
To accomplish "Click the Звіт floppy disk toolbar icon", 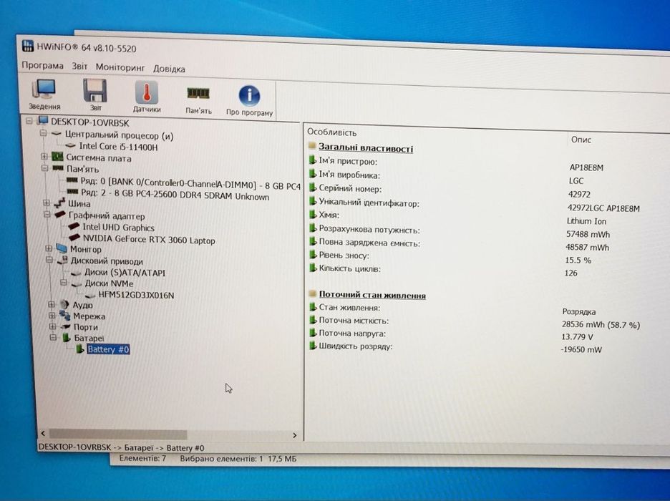I will point(95,94).
